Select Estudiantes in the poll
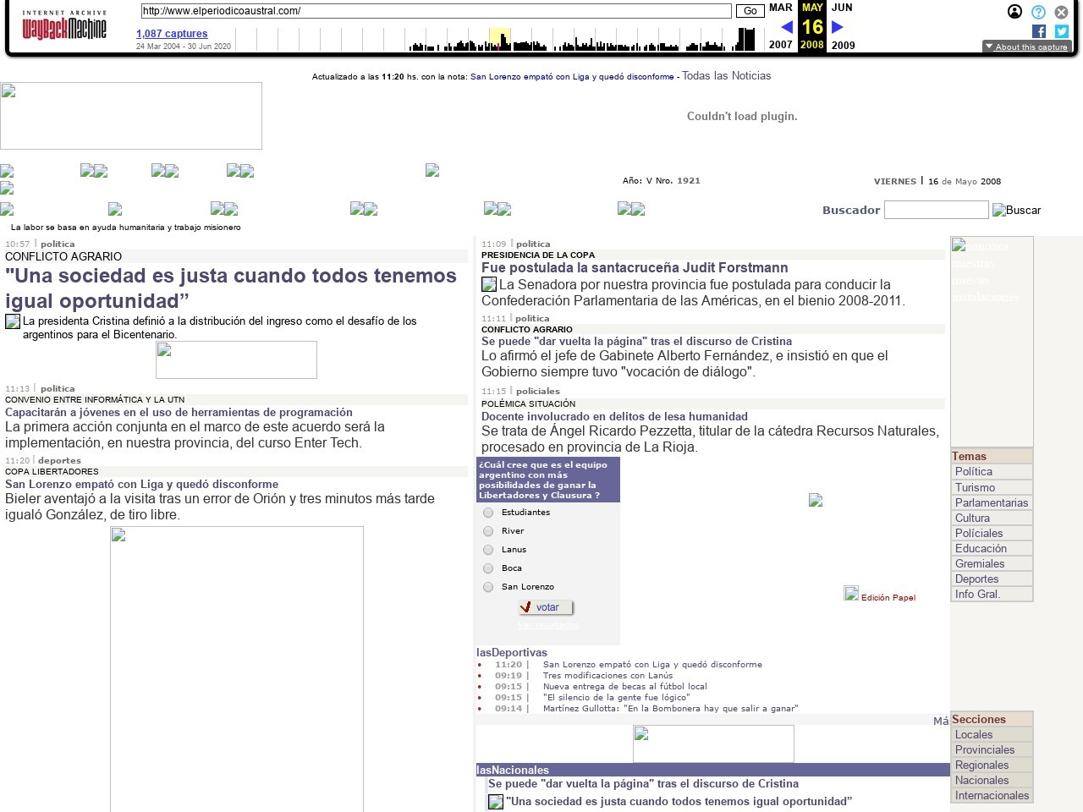 [x=488, y=513]
